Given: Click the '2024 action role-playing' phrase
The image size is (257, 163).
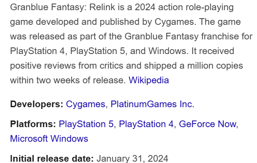Looking at the screenshot, I should (184, 7).
